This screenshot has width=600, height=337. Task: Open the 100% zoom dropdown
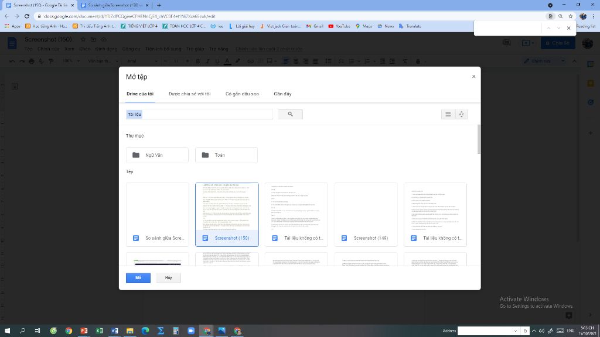click(x=71, y=61)
